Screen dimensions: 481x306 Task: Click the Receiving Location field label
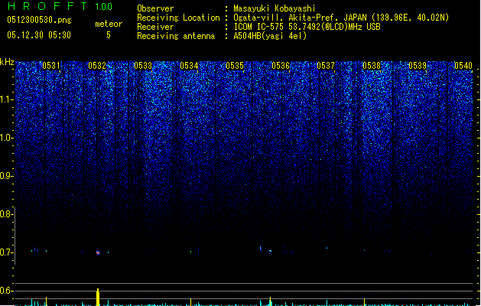point(178,18)
